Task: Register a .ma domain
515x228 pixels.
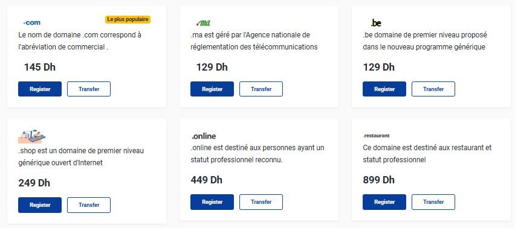Action: [x=212, y=89]
